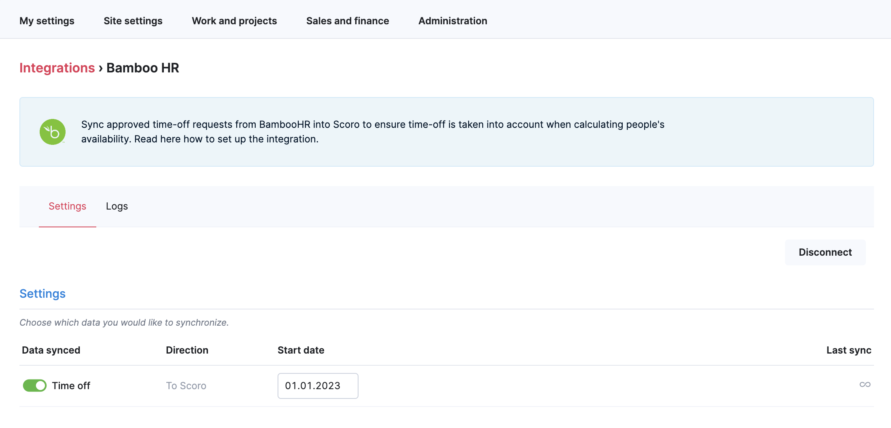Click the "To Scoro" direction text
This screenshot has height=428, width=891.
coord(186,386)
